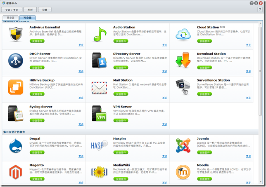This screenshot has height=187, width=266.
Task: Install the Mail Station package
Action: click(x=121, y=94)
